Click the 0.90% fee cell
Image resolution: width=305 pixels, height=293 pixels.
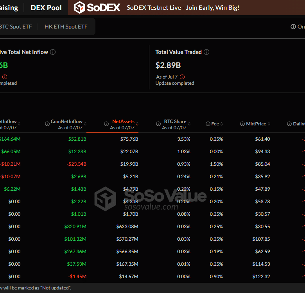(x=216, y=277)
